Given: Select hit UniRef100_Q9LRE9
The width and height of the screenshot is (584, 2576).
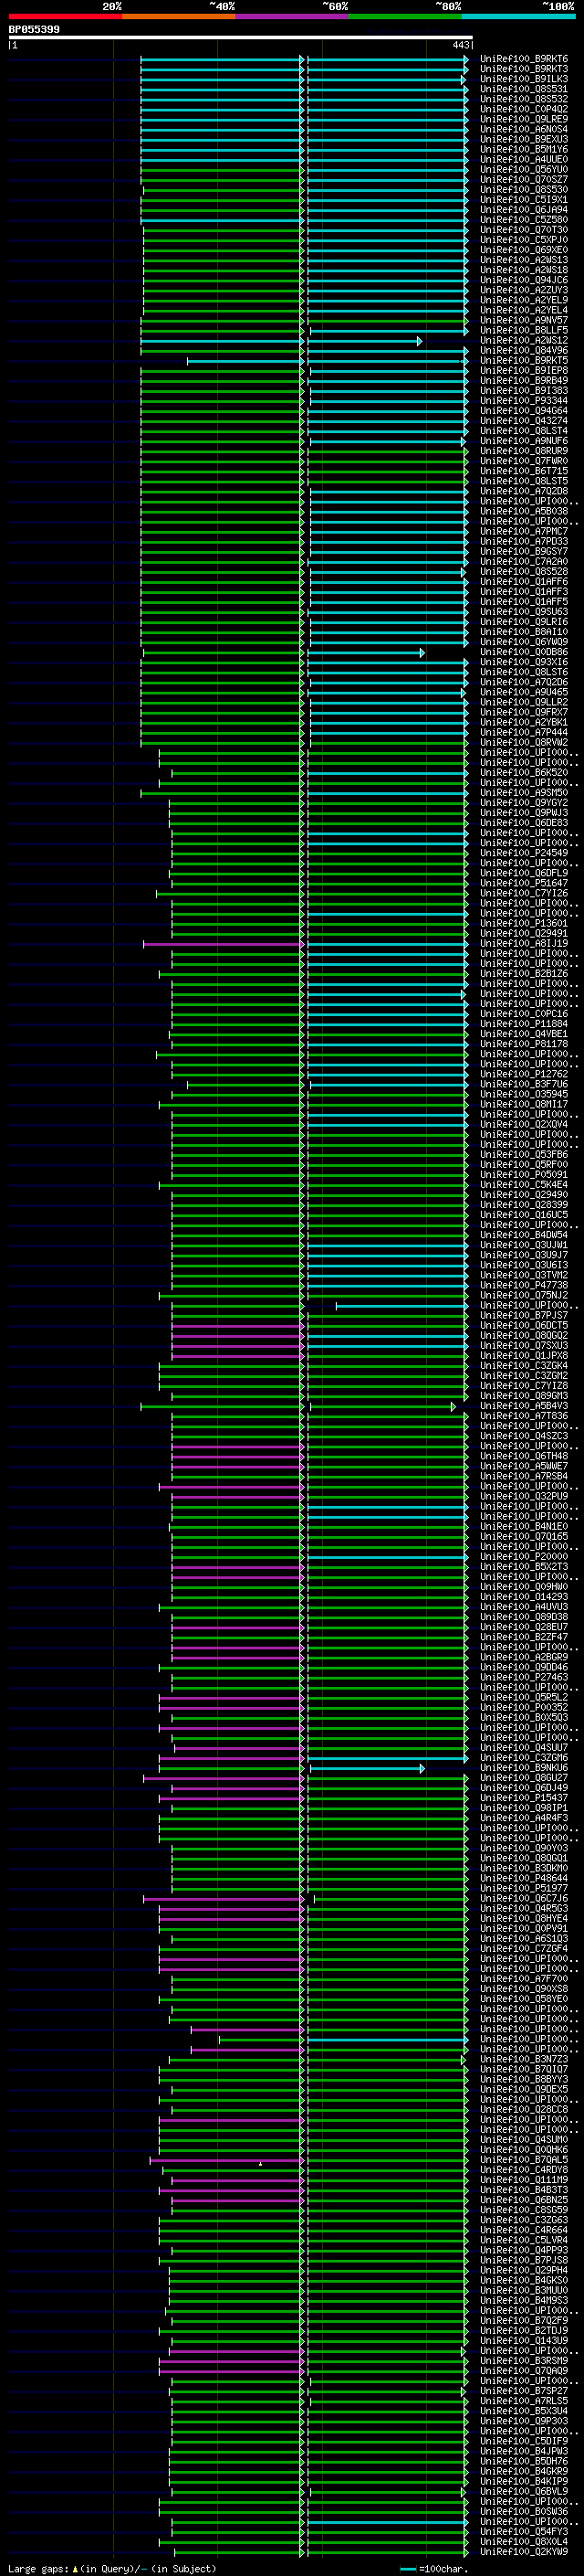Looking at the screenshot, I should 524,119.
